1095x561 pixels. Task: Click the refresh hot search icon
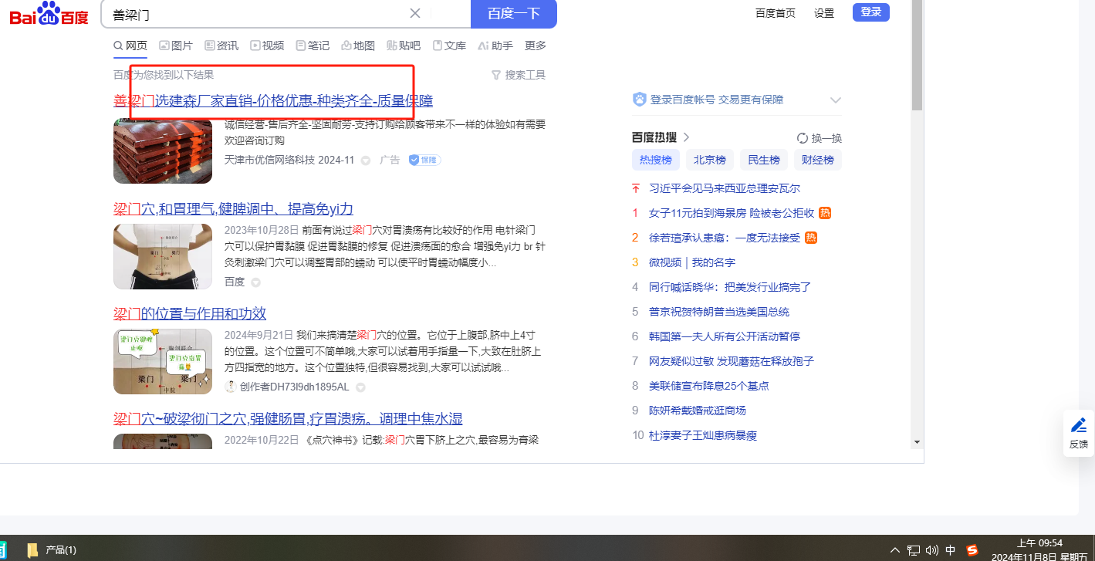click(803, 138)
